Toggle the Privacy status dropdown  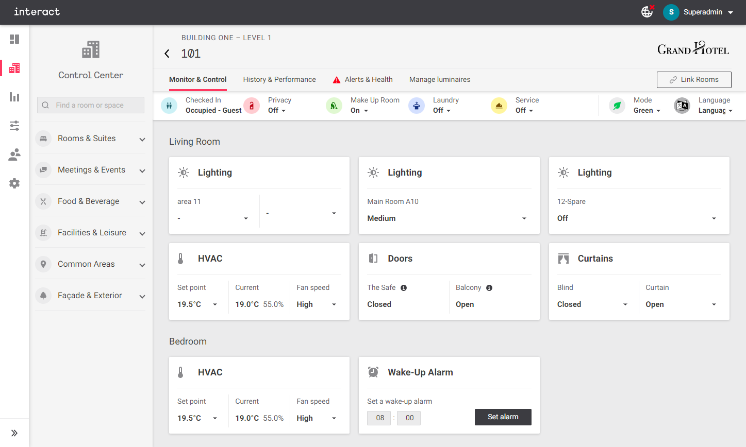coord(277,110)
